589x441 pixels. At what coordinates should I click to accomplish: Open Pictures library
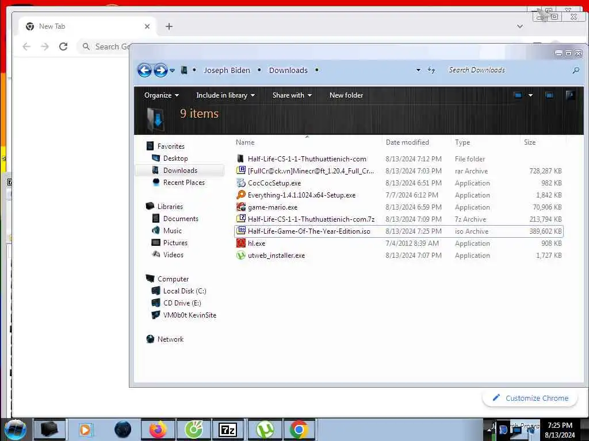click(175, 243)
